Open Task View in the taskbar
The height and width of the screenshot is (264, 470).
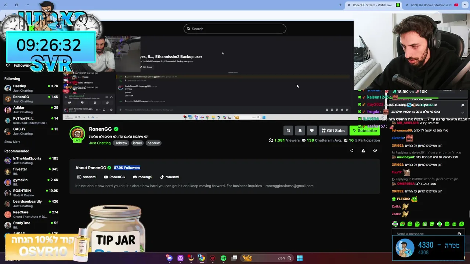pos(234,258)
